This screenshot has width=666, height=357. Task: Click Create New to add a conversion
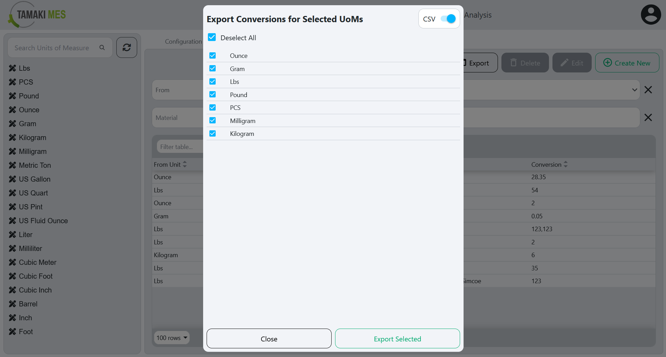(626, 63)
